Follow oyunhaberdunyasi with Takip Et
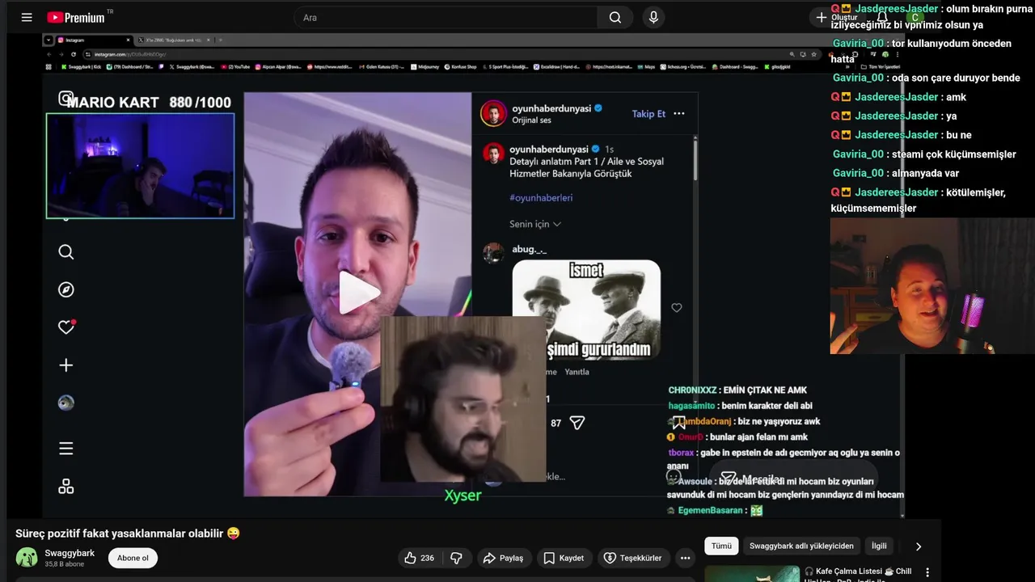 coord(648,114)
